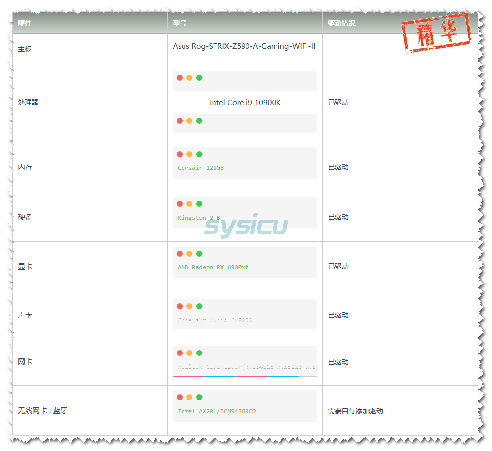Image resolution: width=492 pixels, height=451 pixels.
Task: Click green dot in AMD Radeon code block
Action: (x=199, y=254)
